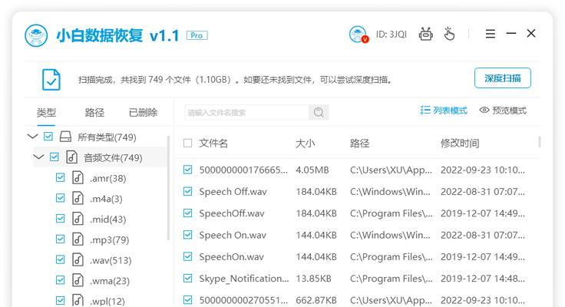
Task: Click the magnifier search button
Action: pos(319,112)
